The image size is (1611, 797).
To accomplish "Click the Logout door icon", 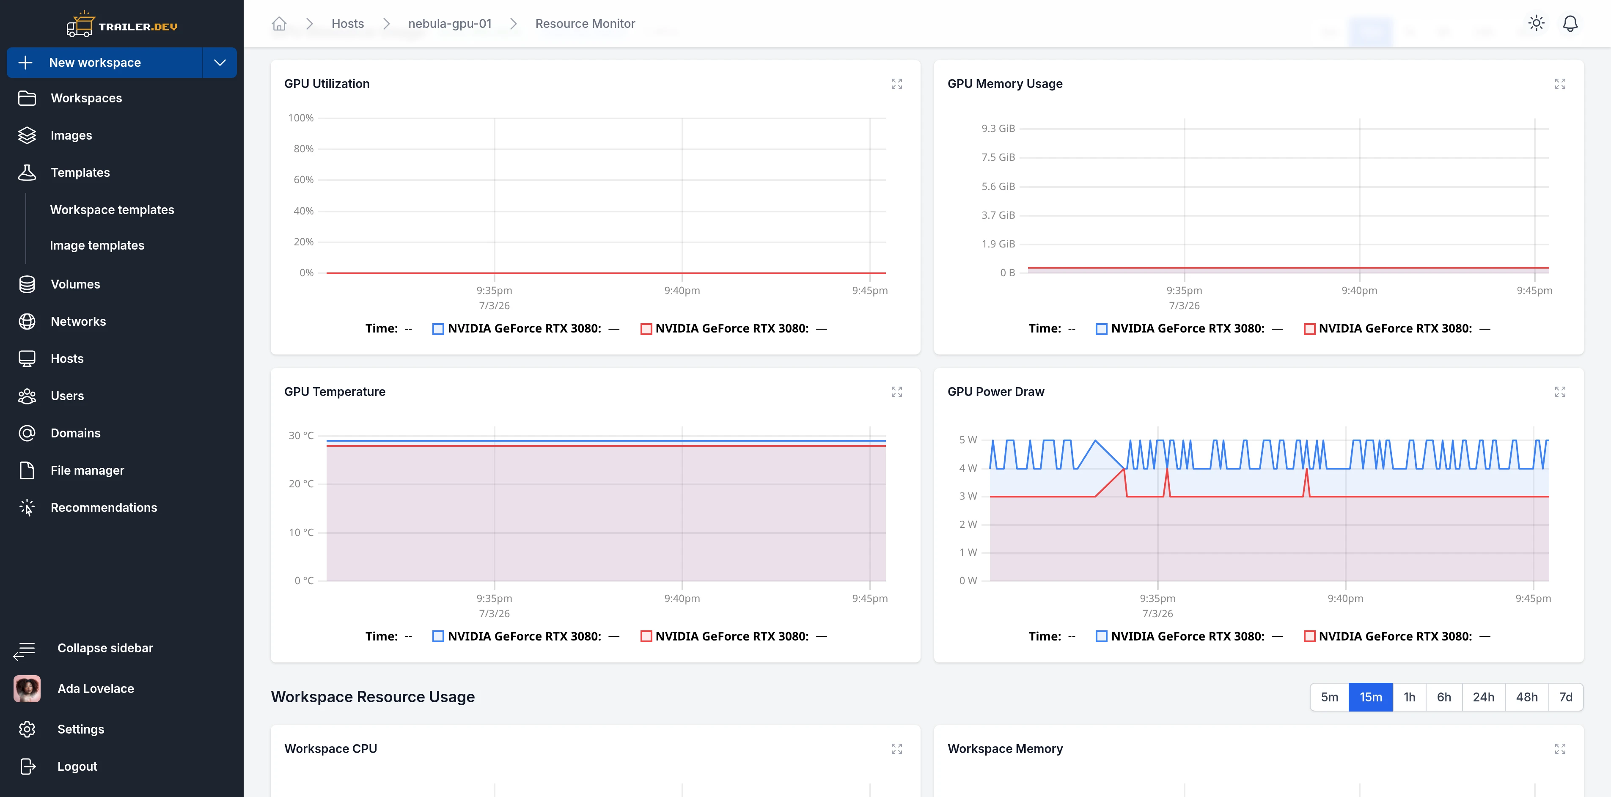I will pyautogui.click(x=27, y=767).
